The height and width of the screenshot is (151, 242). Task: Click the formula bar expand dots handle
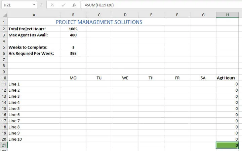point(42,5)
